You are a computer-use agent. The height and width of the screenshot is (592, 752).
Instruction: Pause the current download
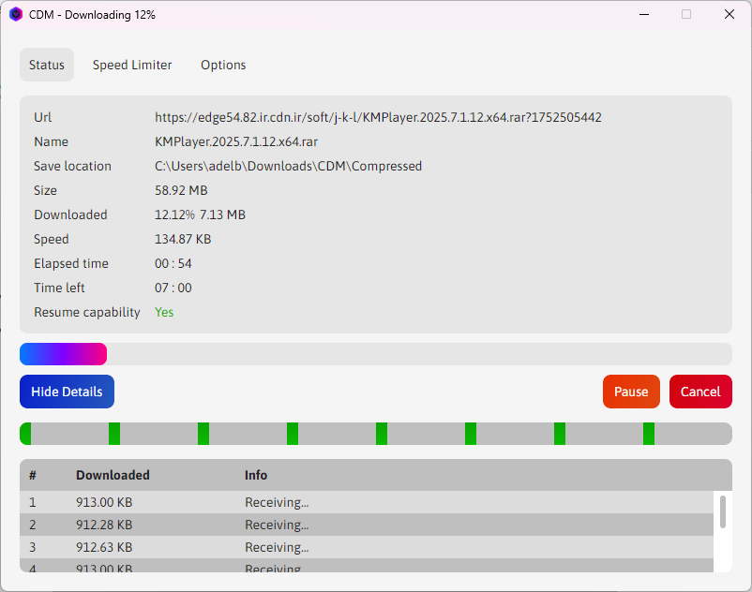(631, 392)
